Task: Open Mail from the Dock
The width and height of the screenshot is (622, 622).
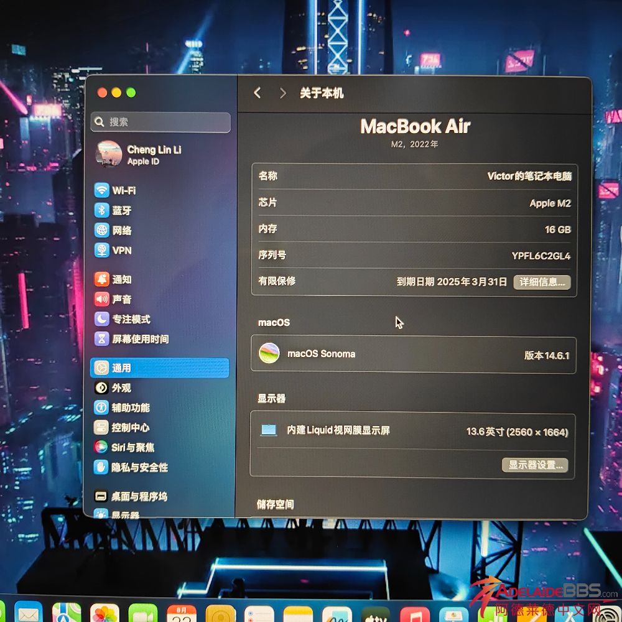Action: (x=29, y=613)
